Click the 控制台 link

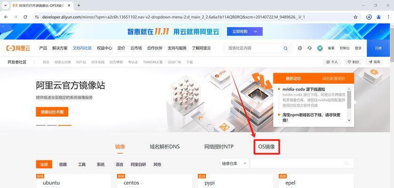(x=345, y=48)
